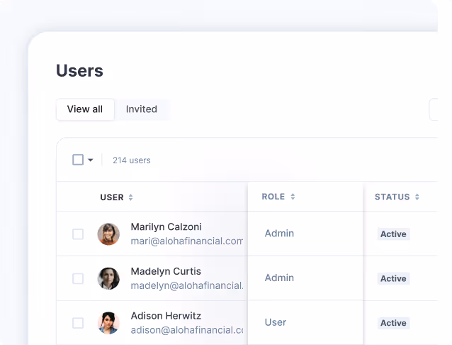The height and width of the screenshot is (345, 452).
Task: Open Marilyn Calzoni's avatar photo
Action: [x=108, y=234]
